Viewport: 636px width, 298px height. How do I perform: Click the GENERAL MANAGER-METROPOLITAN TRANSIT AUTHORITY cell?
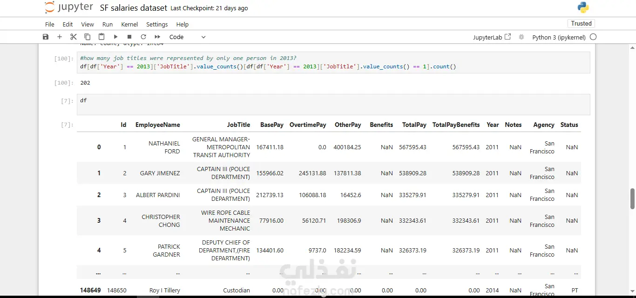221,147
